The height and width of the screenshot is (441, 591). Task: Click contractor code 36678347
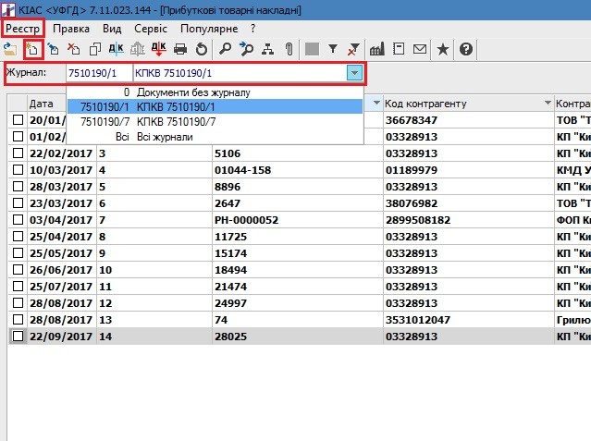point(412,120)
